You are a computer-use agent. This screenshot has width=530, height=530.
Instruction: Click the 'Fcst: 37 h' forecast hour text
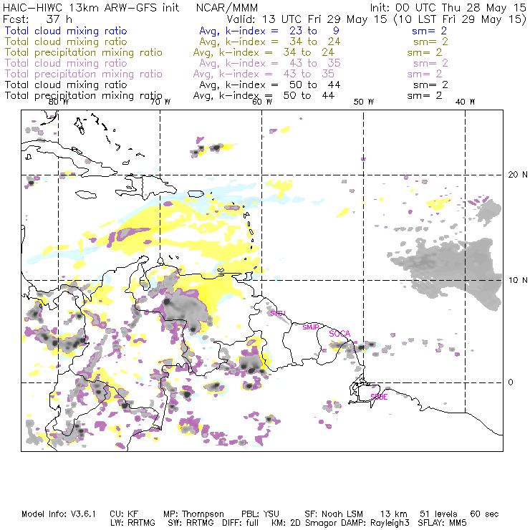tap(37, 19)
